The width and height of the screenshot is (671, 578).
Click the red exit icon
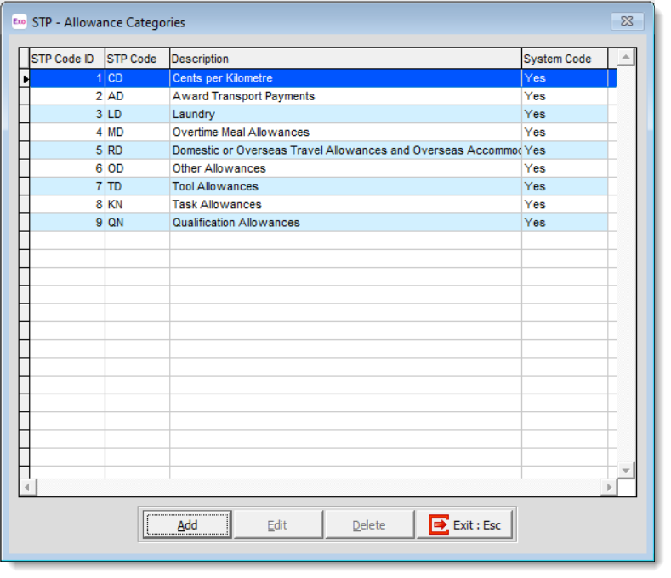[438, 525]
